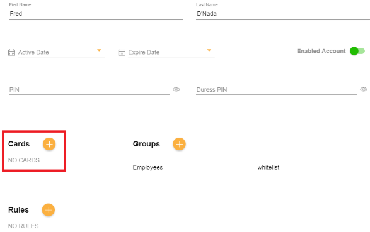
Task: Click the Enabled Account label
Action: (x=321, y=51)
